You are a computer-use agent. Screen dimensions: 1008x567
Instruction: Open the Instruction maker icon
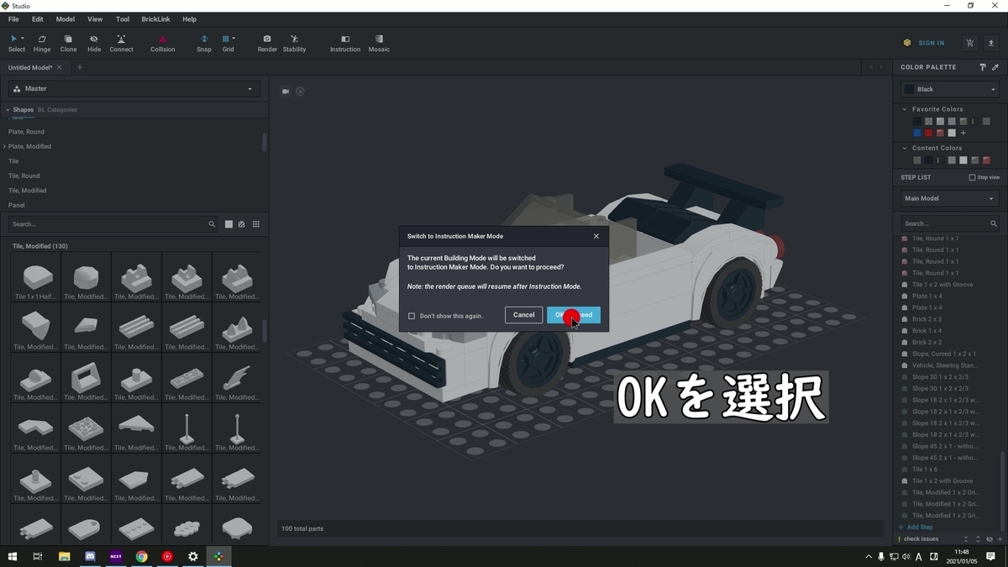[x=345, y=43]
